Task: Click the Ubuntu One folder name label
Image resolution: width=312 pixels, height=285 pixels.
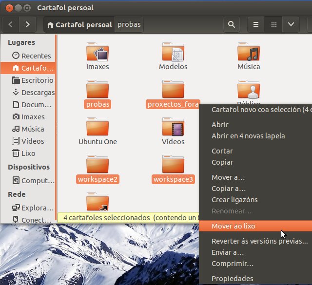Action: [97, 142]
